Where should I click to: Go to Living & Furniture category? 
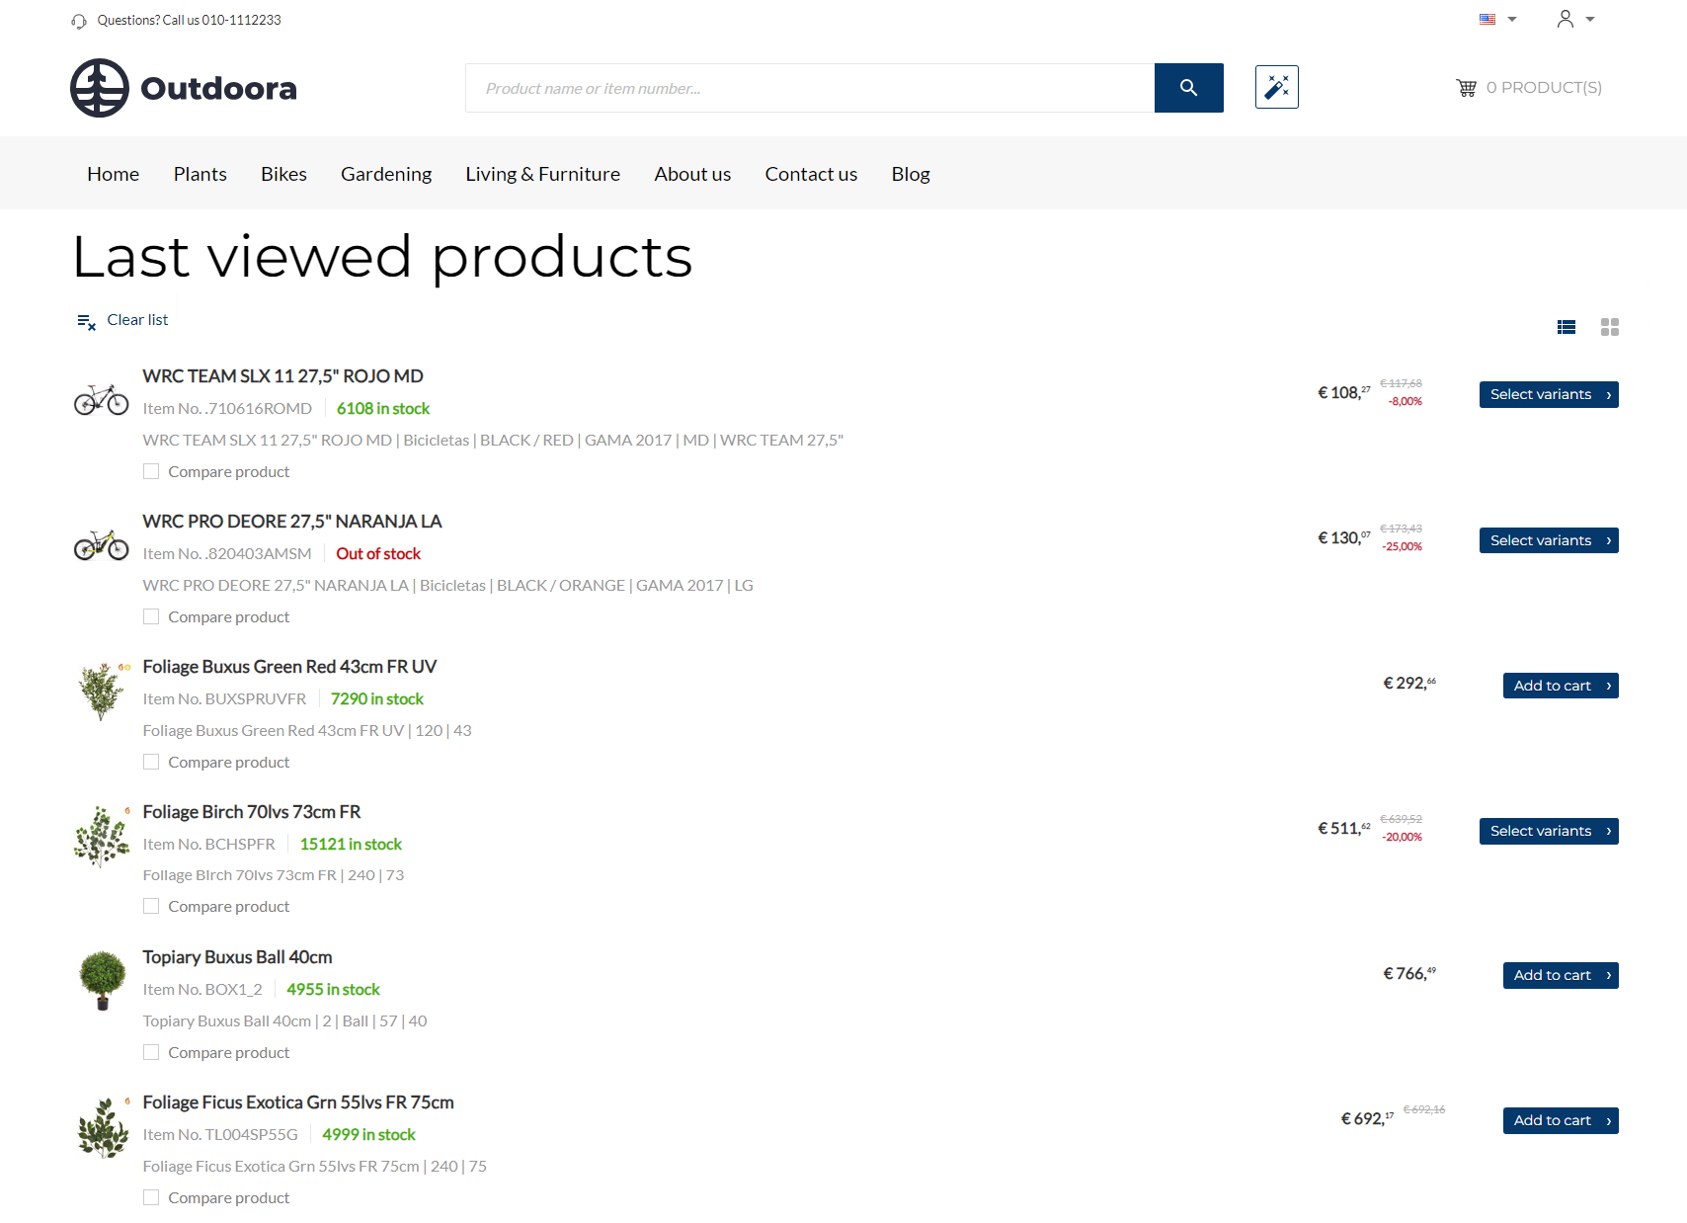click(543, 174)
